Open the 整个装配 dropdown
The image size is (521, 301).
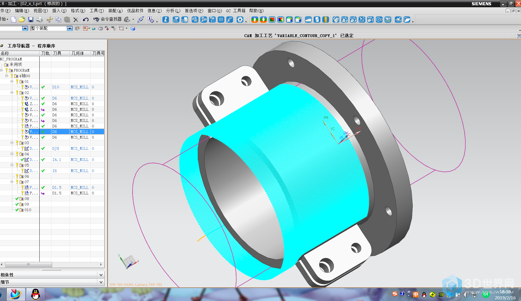(x=70, y=28)
